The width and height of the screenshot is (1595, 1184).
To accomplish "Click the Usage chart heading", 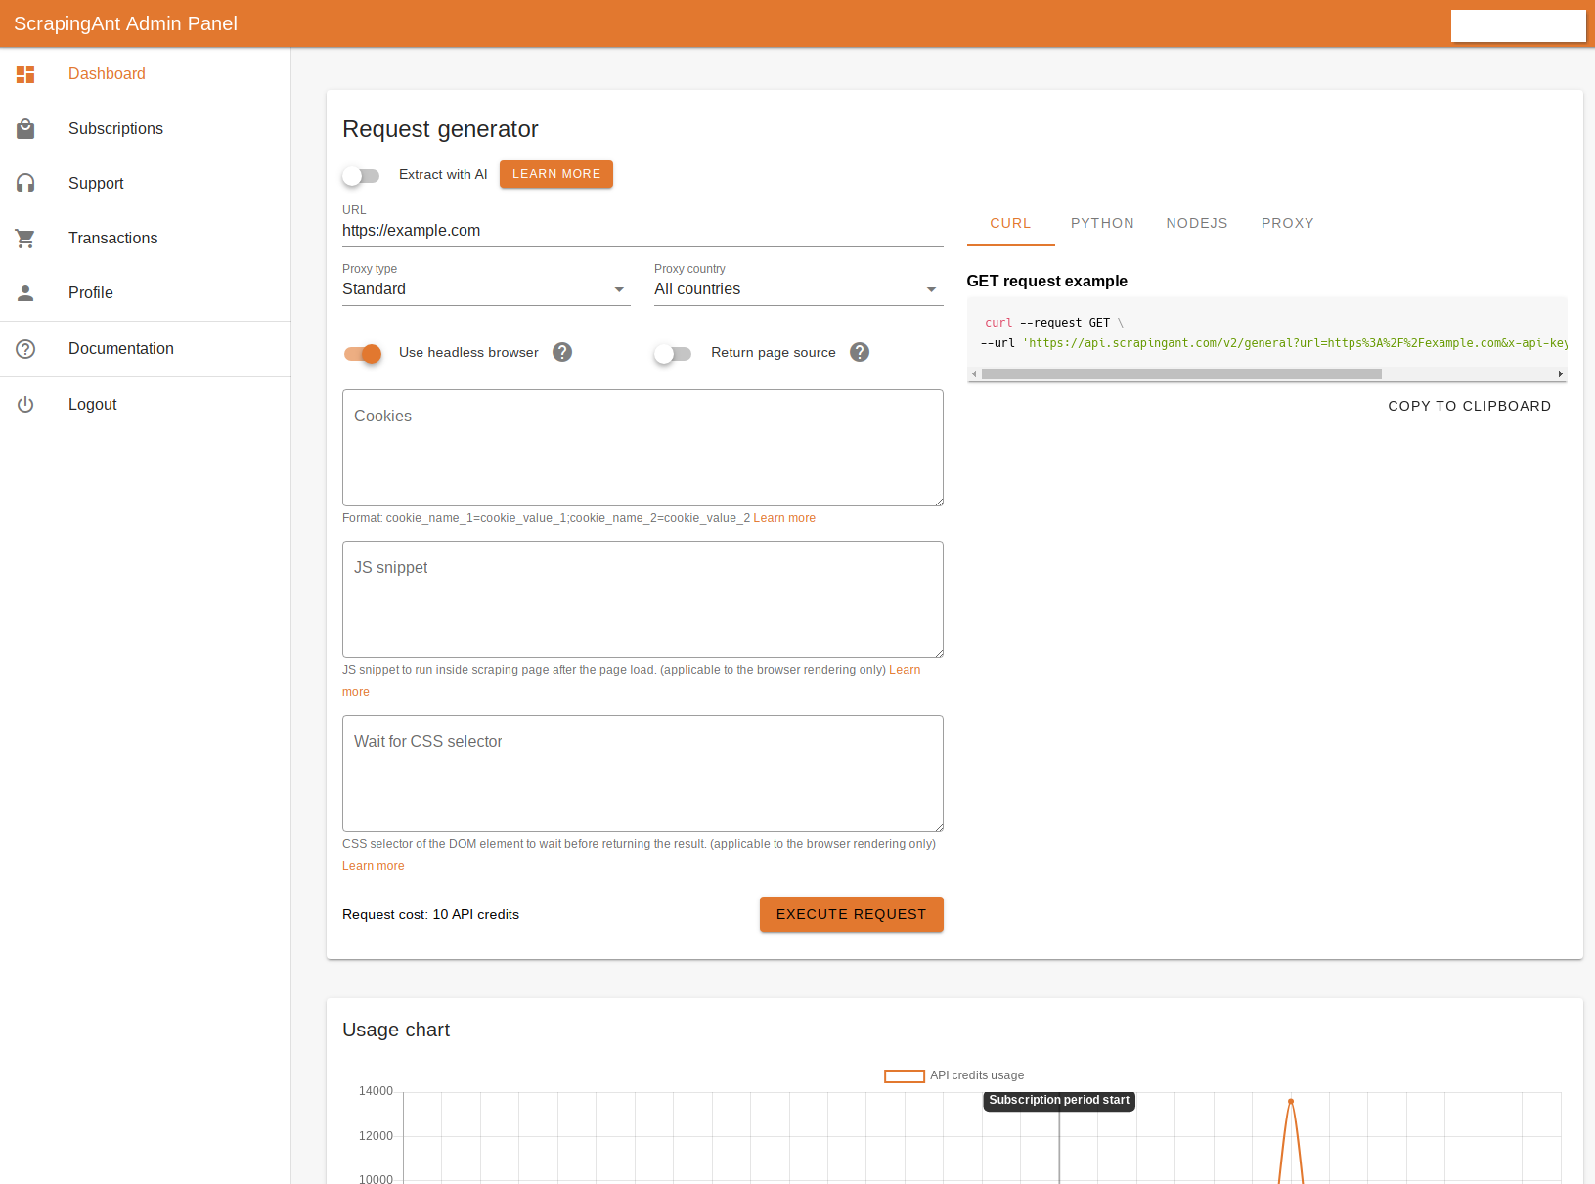I will point(396,1030).
